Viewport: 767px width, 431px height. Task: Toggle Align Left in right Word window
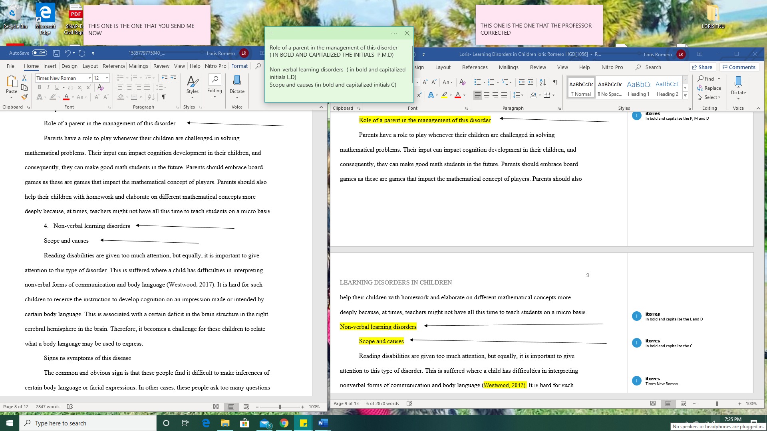click(x=478, y=95)
